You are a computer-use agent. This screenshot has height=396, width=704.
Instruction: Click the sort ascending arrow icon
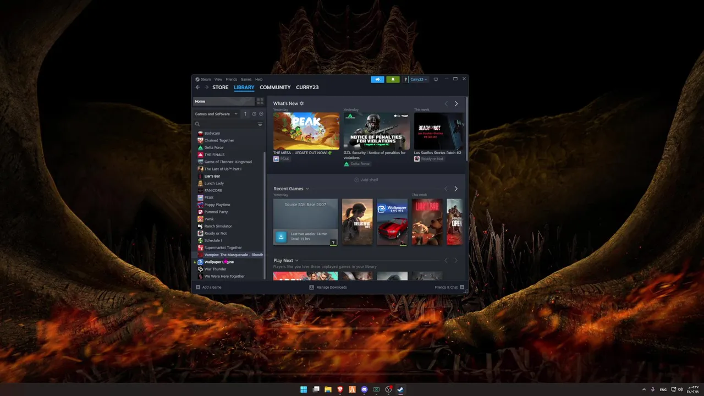pos(245,114)
